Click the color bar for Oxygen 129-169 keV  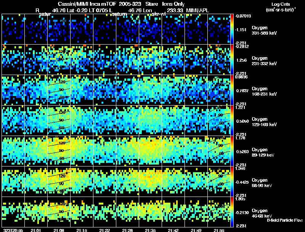tap(232, 121)
